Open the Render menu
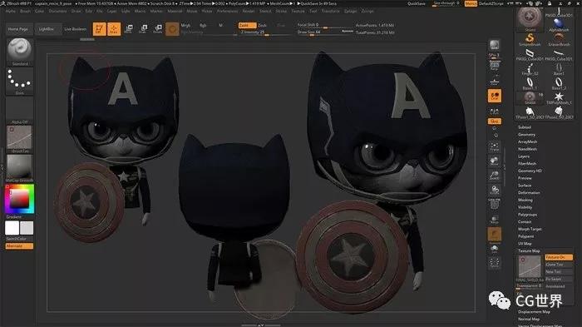Viewport: 582px width, 327px height. pyautogui.click(x=249, y=11)
